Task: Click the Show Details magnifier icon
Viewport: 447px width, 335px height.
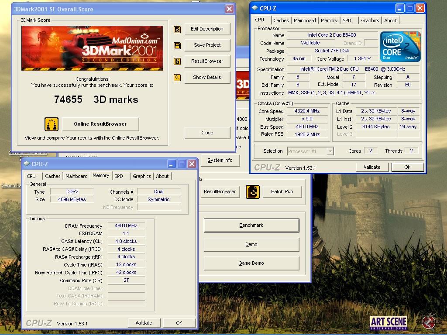Action: pyautogui.click(x=177, y=78)
